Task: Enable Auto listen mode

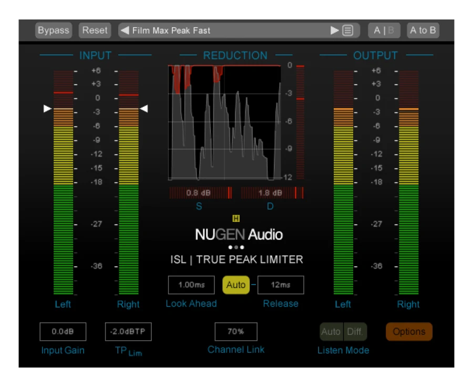Action: point(331,332)
